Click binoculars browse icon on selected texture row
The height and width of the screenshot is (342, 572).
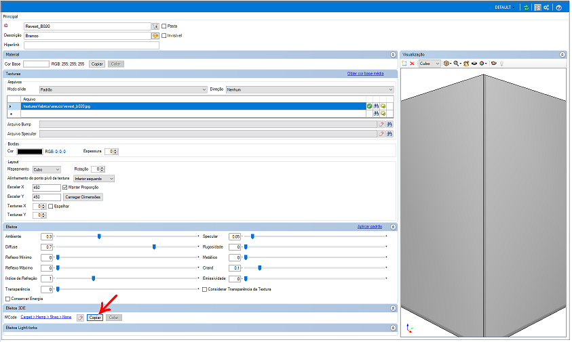coord(377,106)
